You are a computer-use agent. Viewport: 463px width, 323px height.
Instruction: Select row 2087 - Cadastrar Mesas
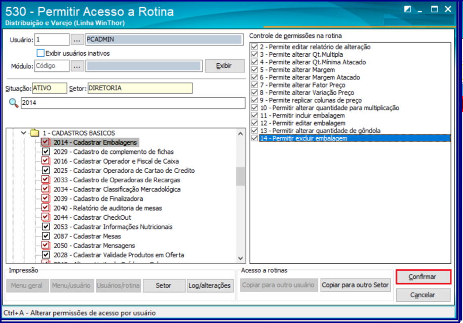pos(87,236)
